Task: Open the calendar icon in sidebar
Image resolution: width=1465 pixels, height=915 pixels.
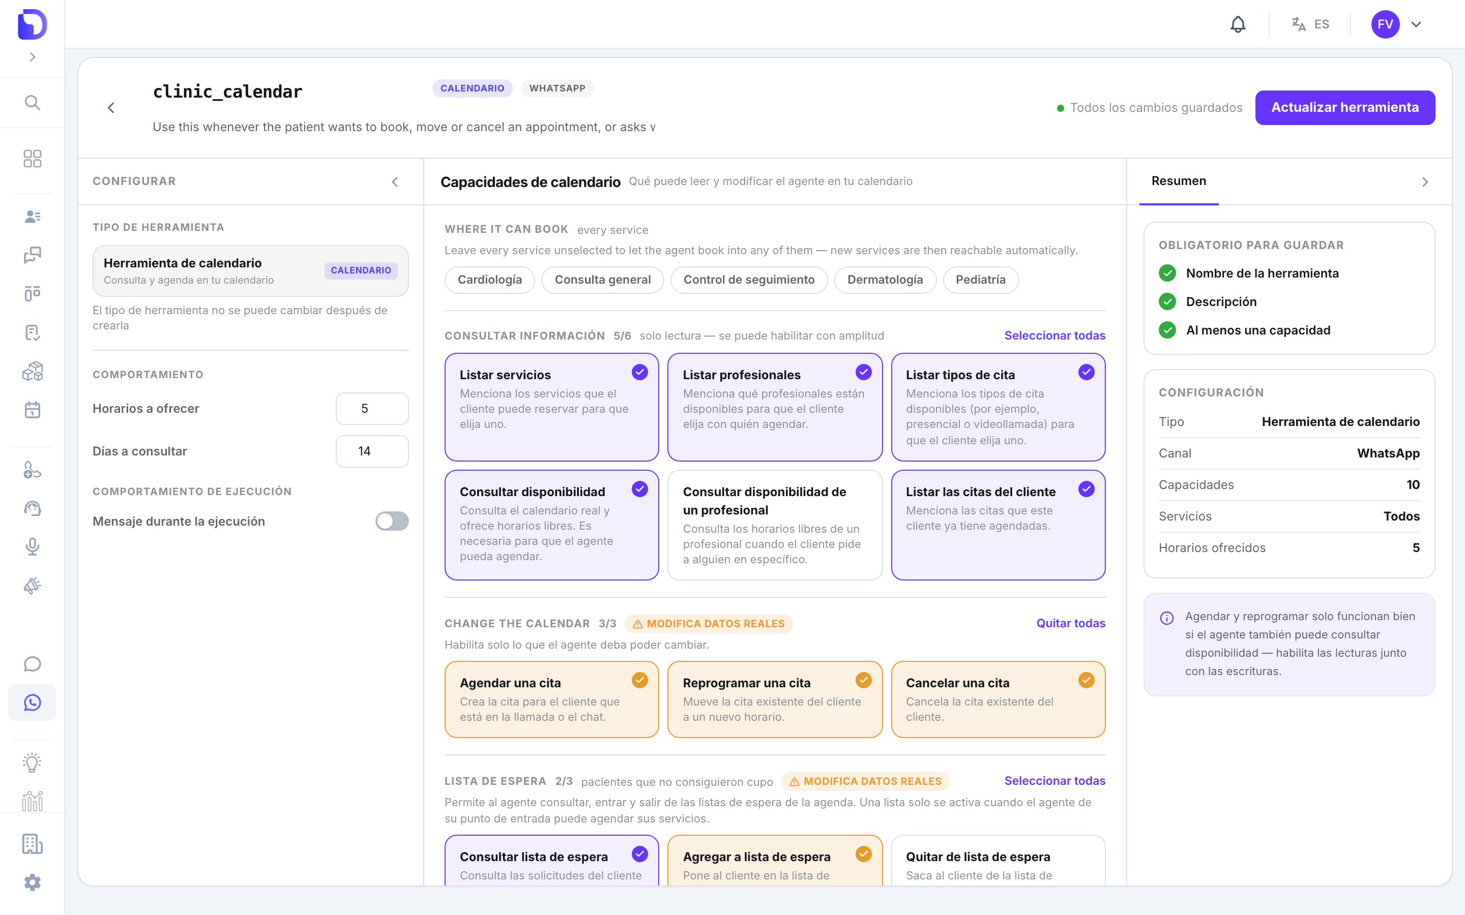Action: coord(32,410)
